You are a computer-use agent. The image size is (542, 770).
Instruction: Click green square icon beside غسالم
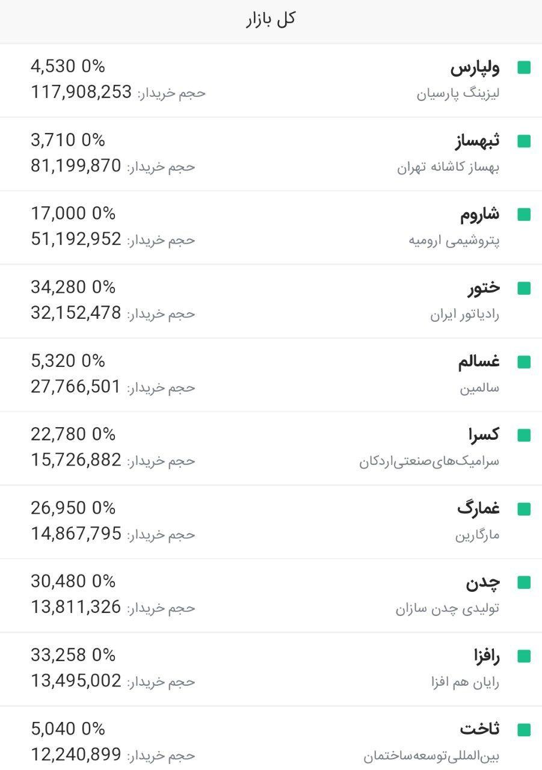[x=524, y=362]
